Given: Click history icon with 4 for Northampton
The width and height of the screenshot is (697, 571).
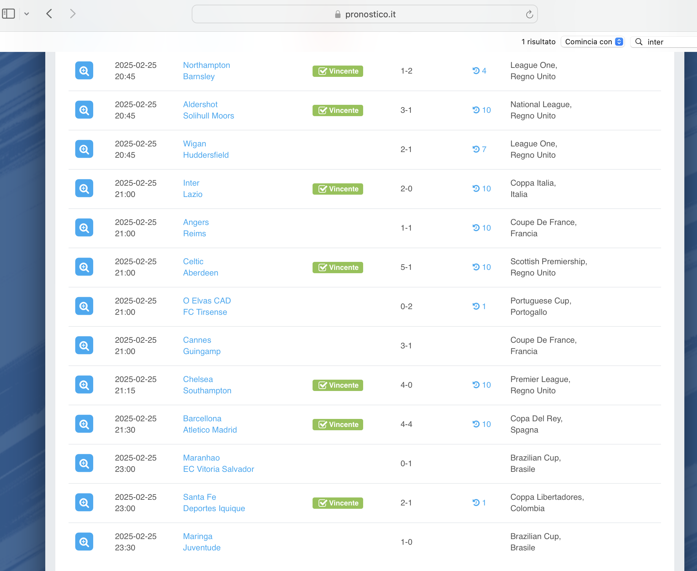Looking at the screenshot, I should (479, 71).
